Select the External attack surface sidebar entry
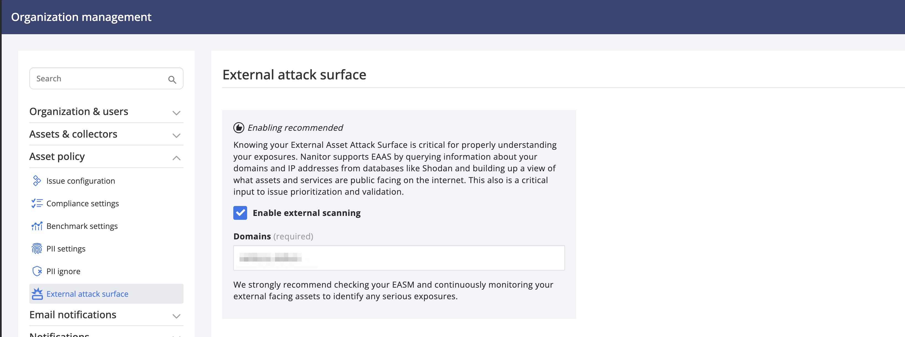Screen dimensions: 905x337 coord(87,294)
